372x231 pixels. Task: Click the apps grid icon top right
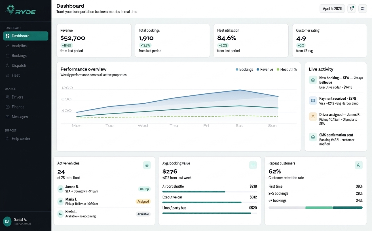(x=363, y=8)
